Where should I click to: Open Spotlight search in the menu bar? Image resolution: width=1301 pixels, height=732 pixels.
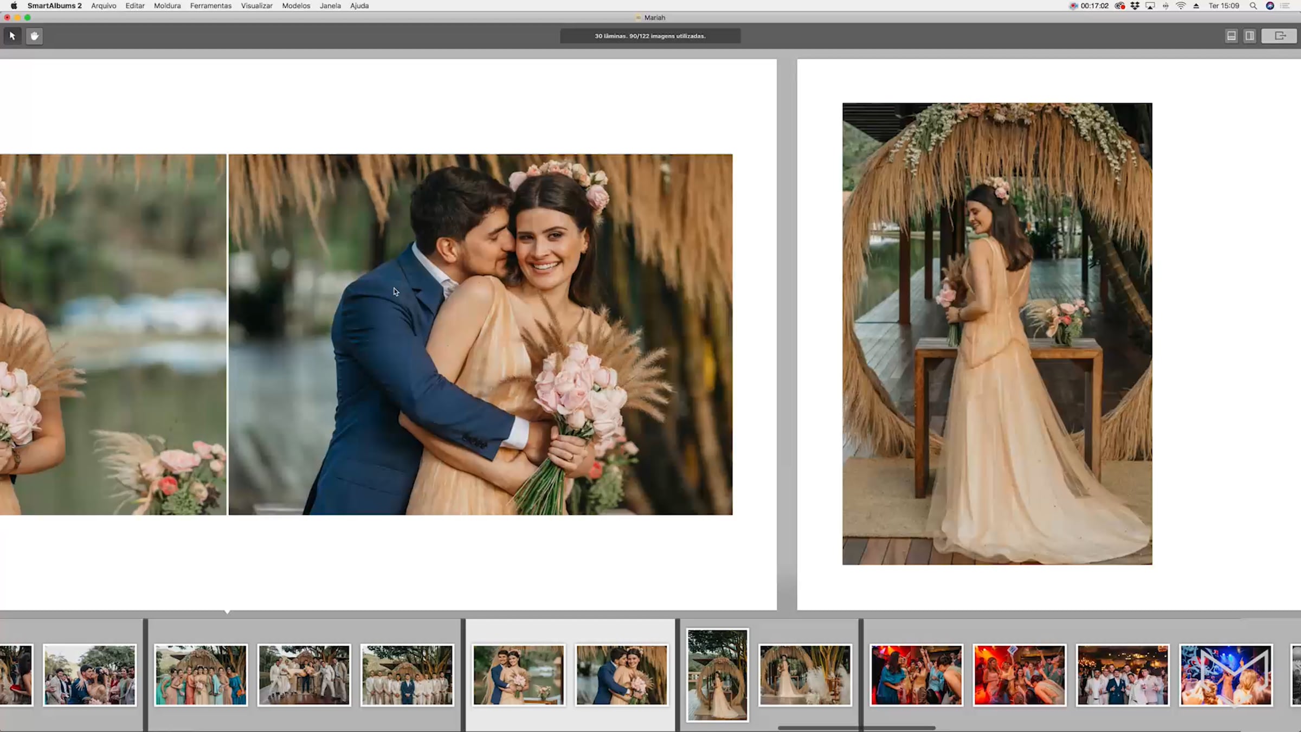pyautogui.click(x=1253, y=6)
